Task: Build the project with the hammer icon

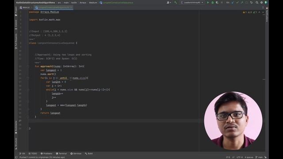Action: click(175, 3)
